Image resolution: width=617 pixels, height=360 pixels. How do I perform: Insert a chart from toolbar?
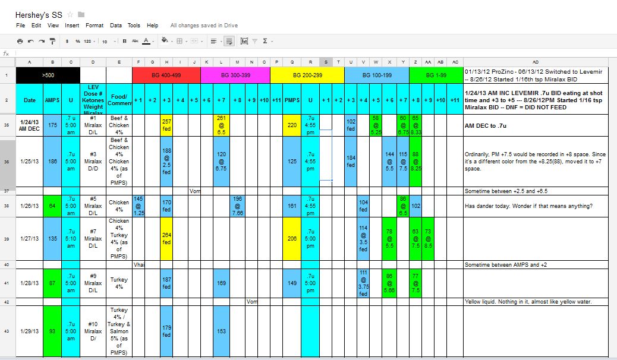tap(244, 41)
